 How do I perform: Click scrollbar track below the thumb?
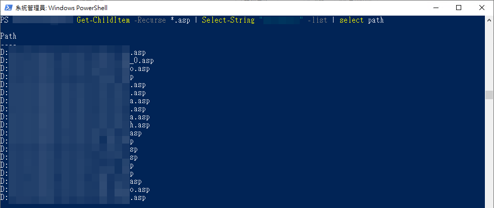point(489,151)
